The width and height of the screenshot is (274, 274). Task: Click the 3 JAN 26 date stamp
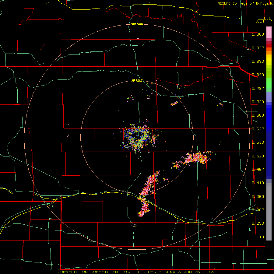coord(189,272)
